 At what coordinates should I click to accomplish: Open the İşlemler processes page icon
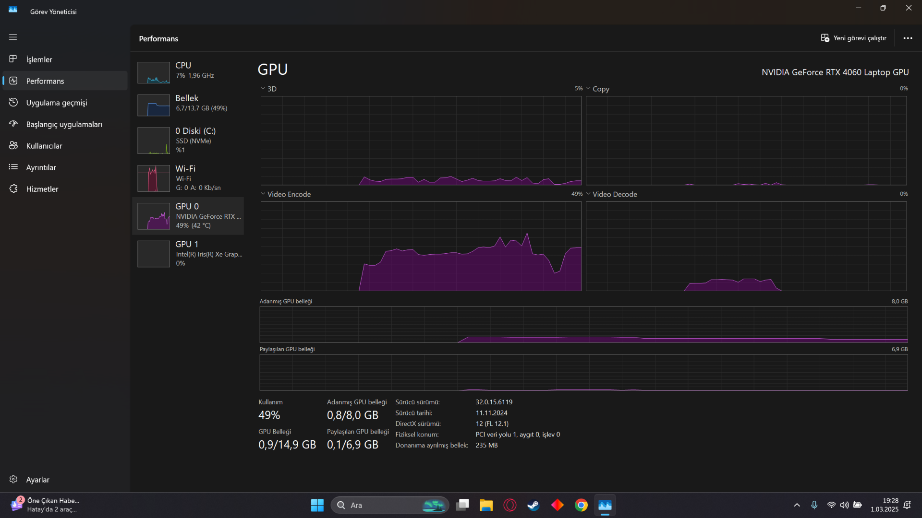[13, 59]
